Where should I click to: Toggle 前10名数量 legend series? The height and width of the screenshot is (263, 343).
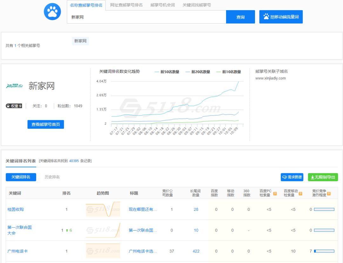click(228, 72)
